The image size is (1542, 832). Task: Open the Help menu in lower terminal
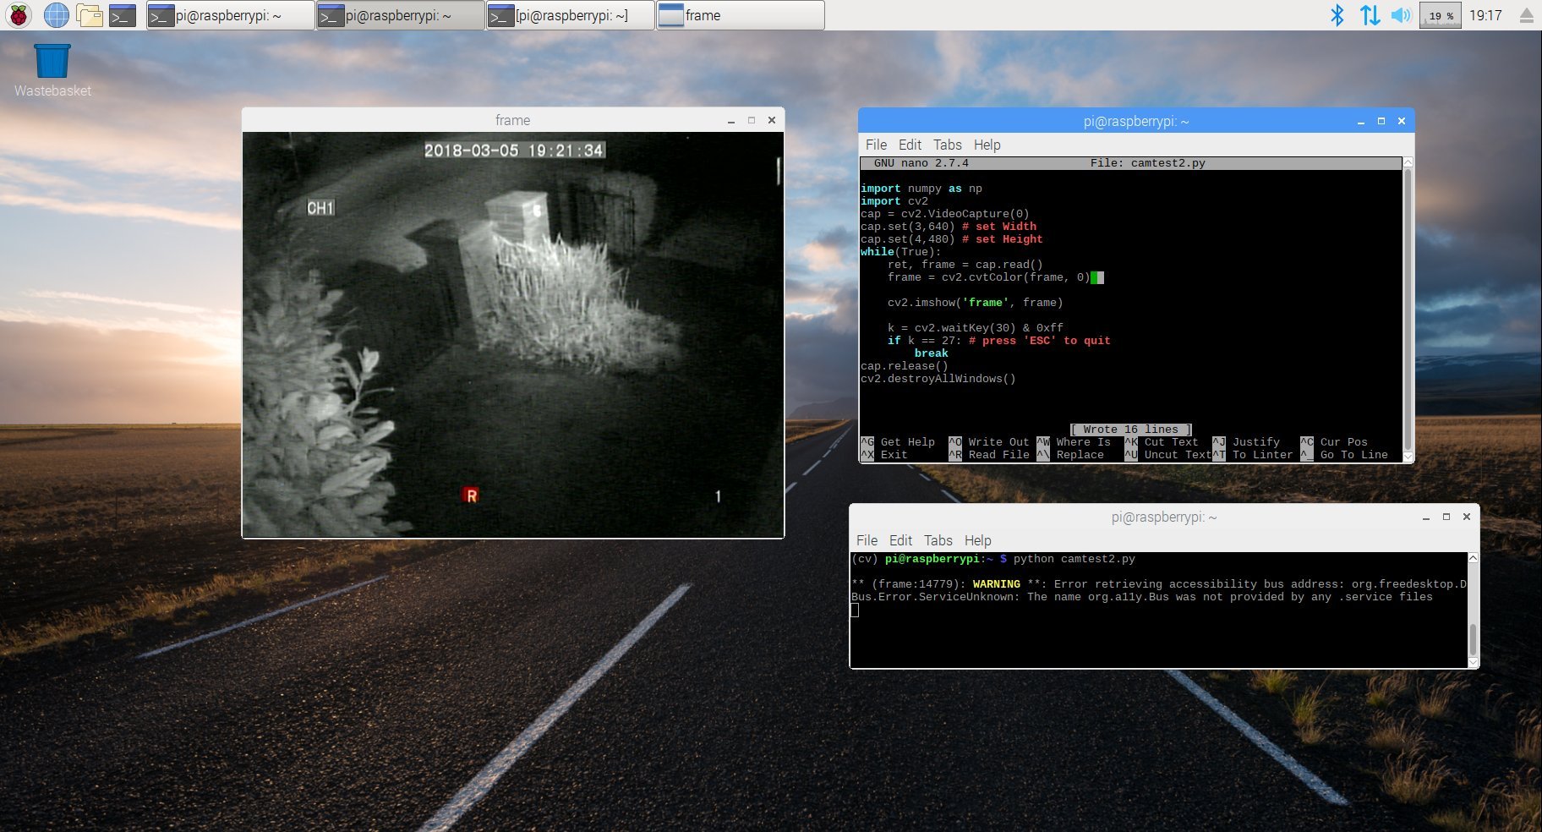pos(977,540)
